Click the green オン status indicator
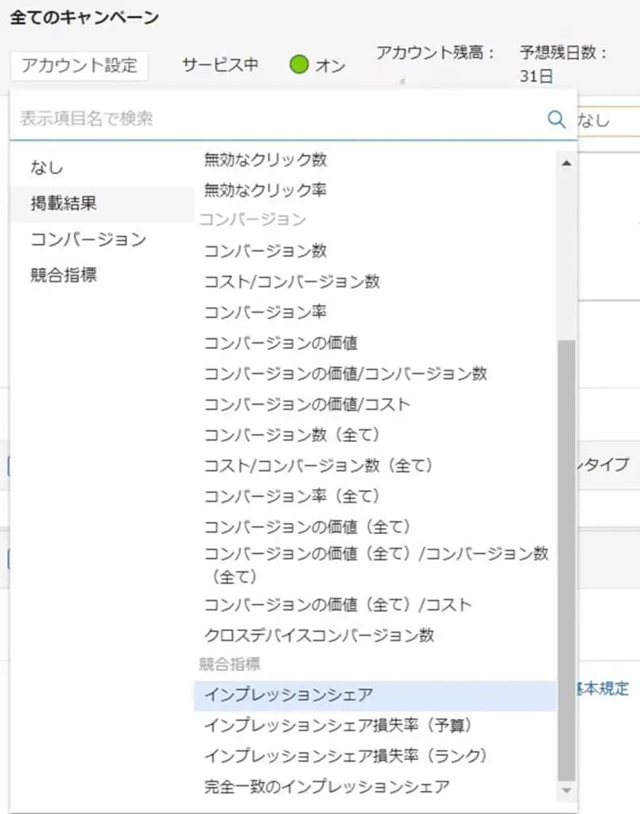Image resolution: width=640 pixels, height=814 pixels. tap(299, 65)
